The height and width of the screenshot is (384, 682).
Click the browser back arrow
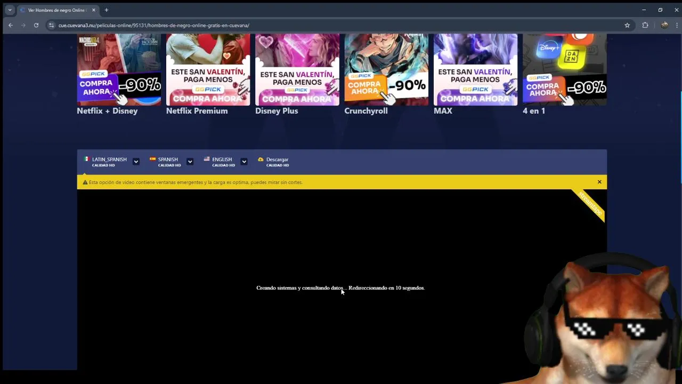point(10,25)
